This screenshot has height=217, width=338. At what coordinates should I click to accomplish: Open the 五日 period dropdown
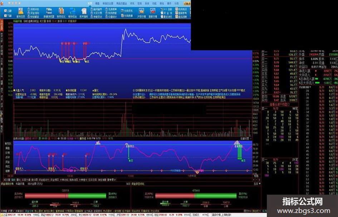coord(257,184)
